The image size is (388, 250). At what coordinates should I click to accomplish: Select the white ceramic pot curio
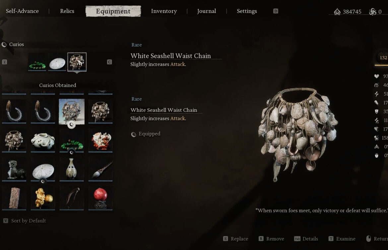coord(43,141)
